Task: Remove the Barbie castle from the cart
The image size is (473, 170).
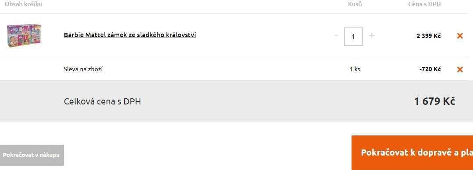Action: 460,36
